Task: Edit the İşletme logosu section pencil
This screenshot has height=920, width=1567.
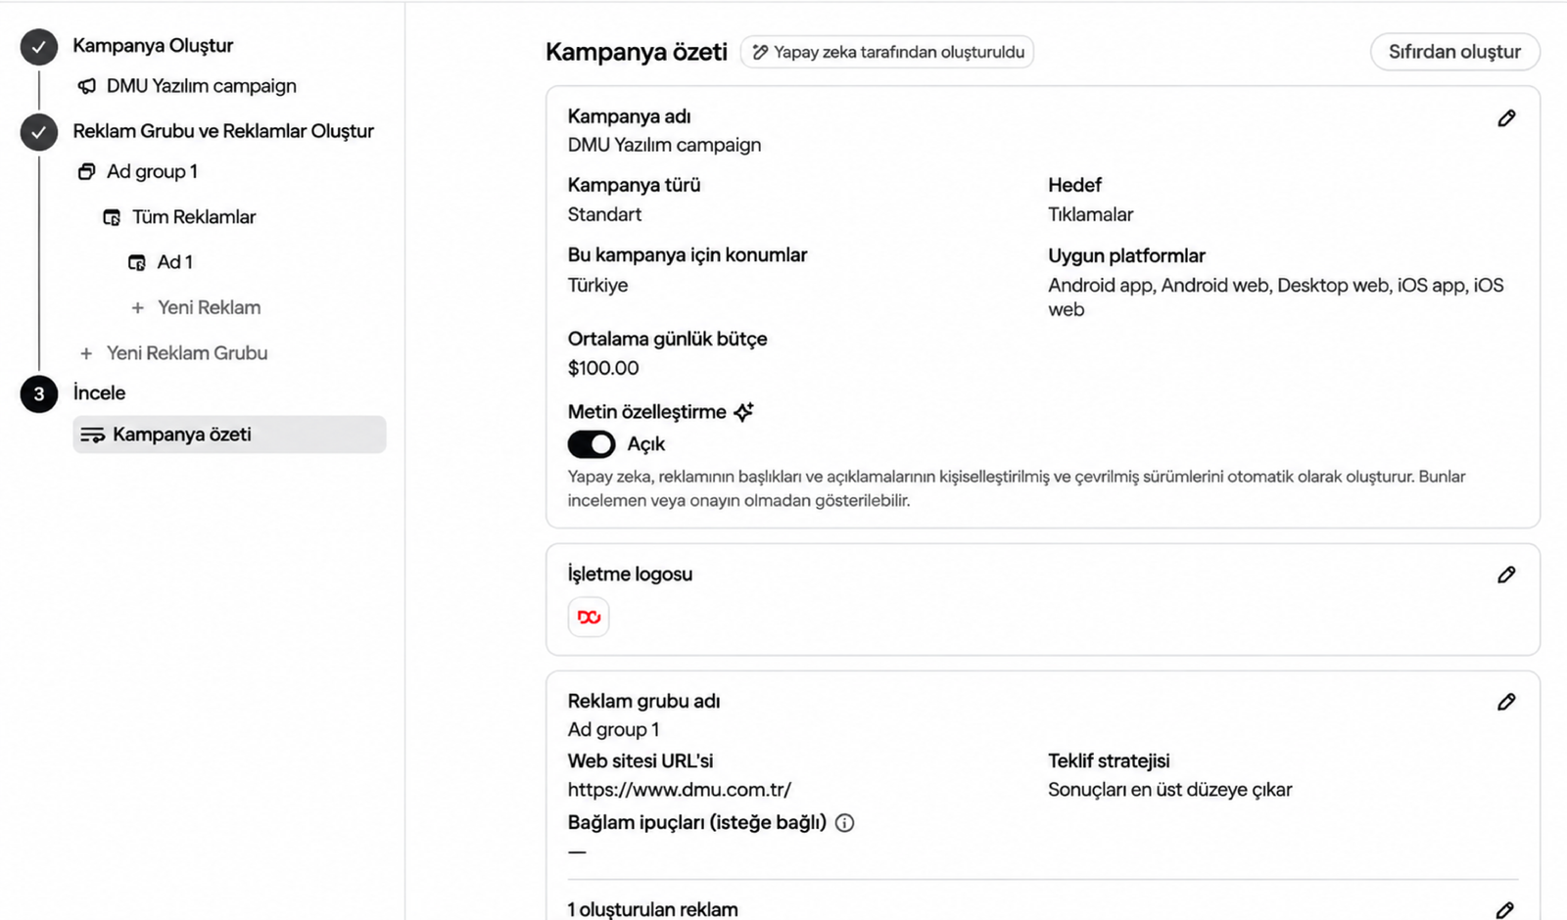Action: (1506, 575)
